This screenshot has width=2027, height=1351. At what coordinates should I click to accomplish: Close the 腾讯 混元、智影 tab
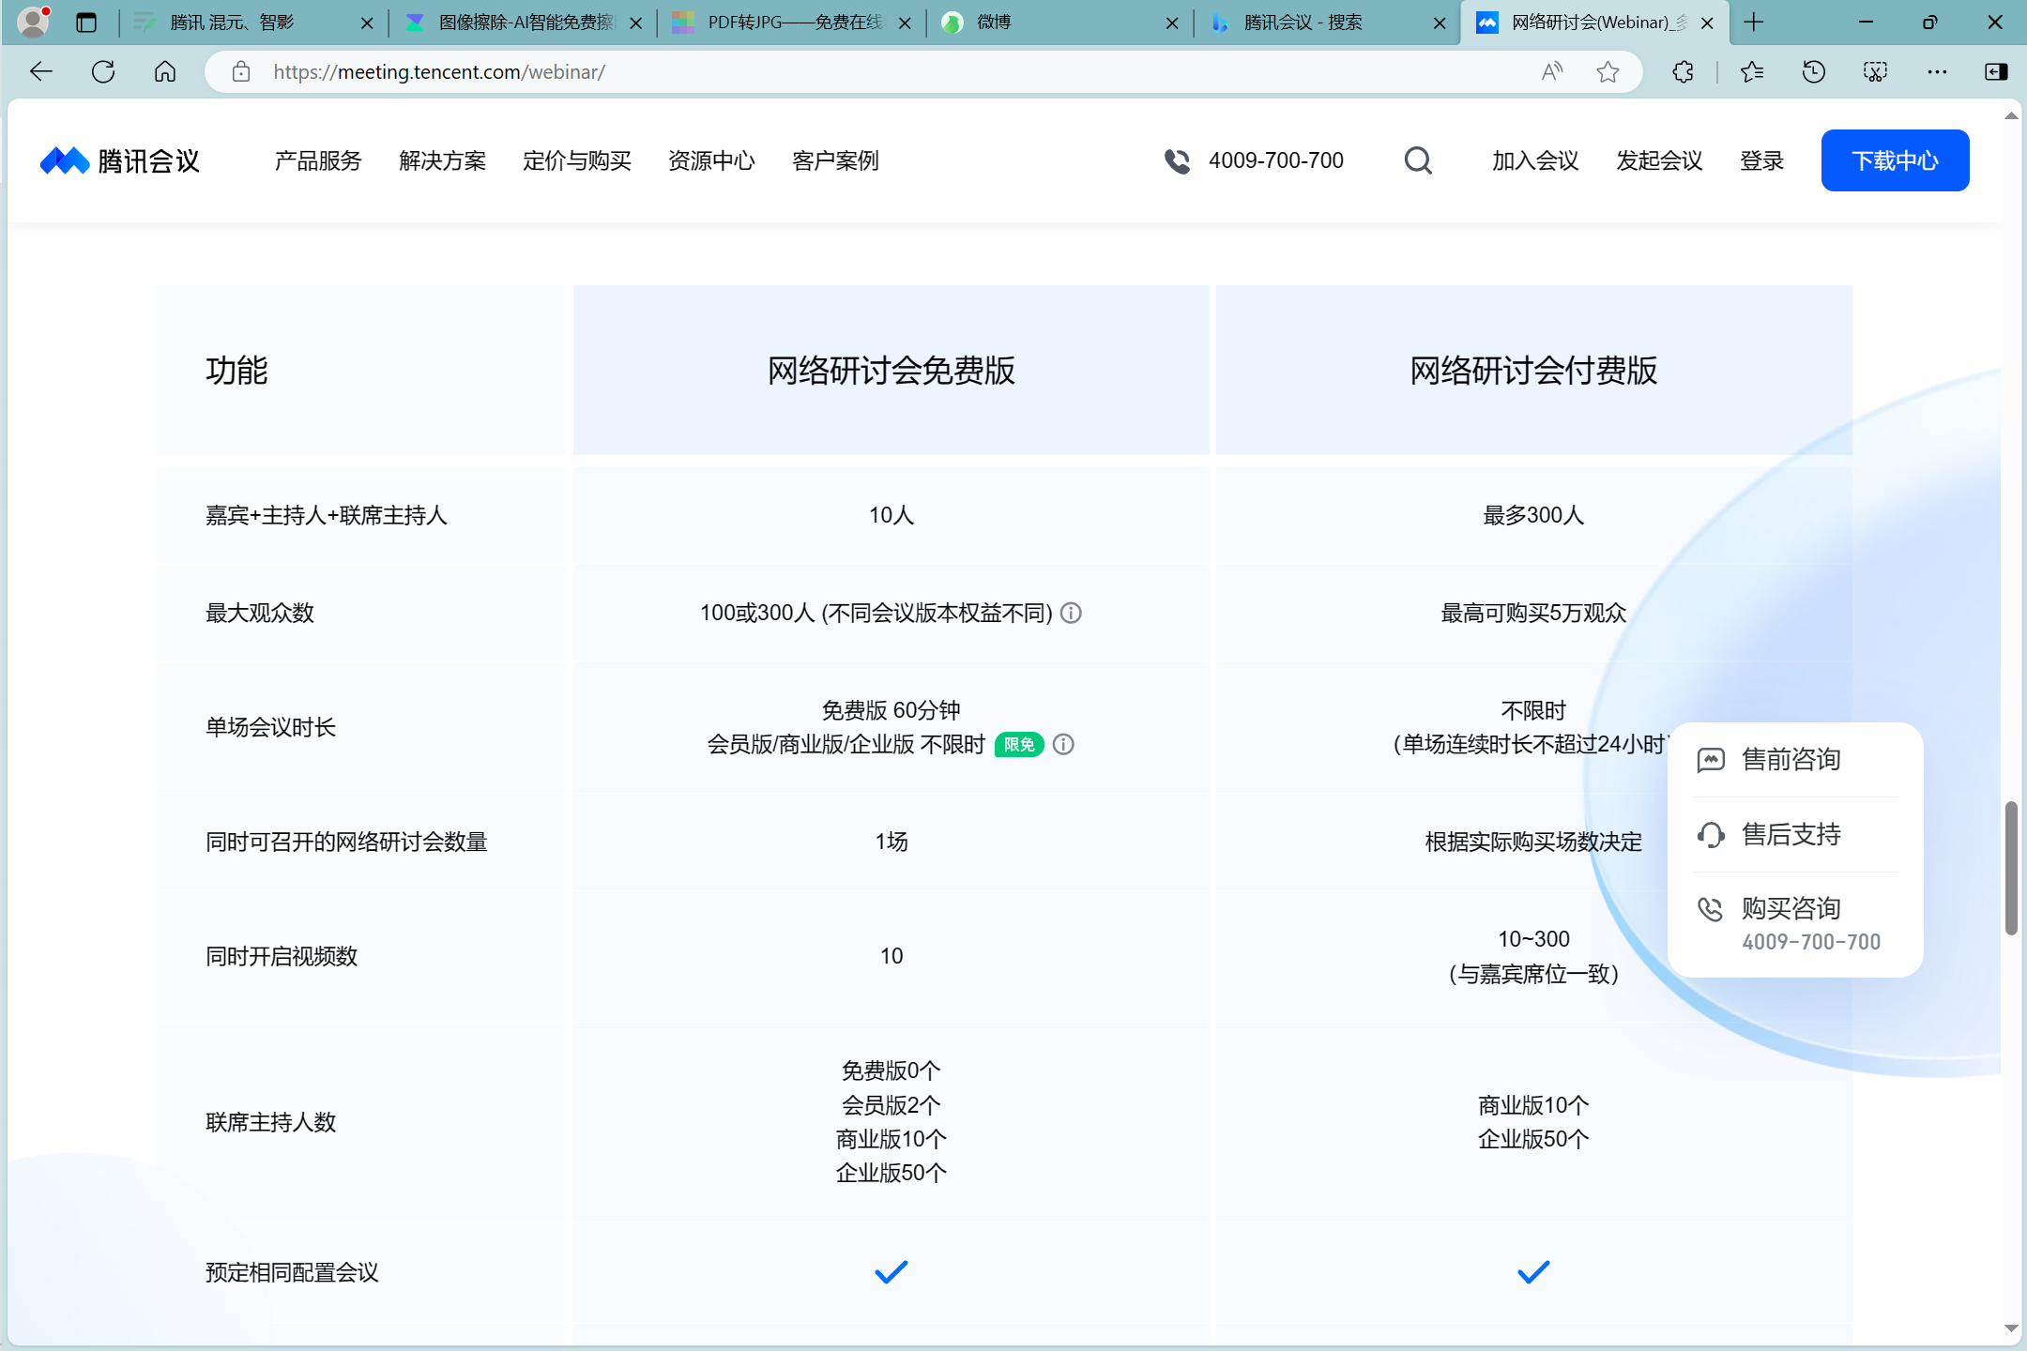tap(367, 23)
